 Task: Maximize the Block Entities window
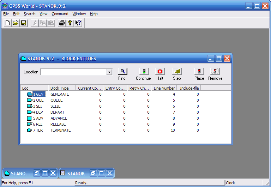(x=219, y=59)
